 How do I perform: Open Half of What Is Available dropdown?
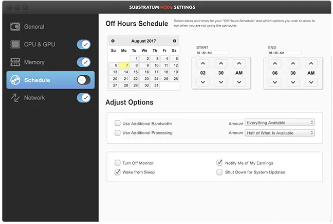[280, 133]
